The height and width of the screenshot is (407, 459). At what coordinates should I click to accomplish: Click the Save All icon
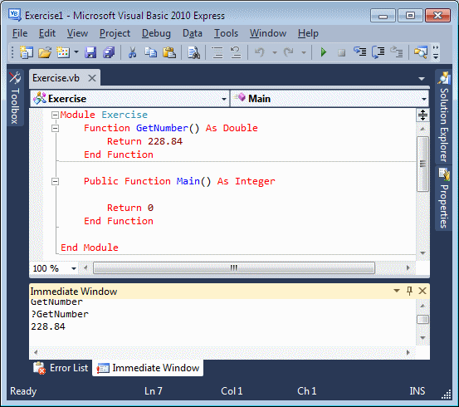[x=109, y=52]
